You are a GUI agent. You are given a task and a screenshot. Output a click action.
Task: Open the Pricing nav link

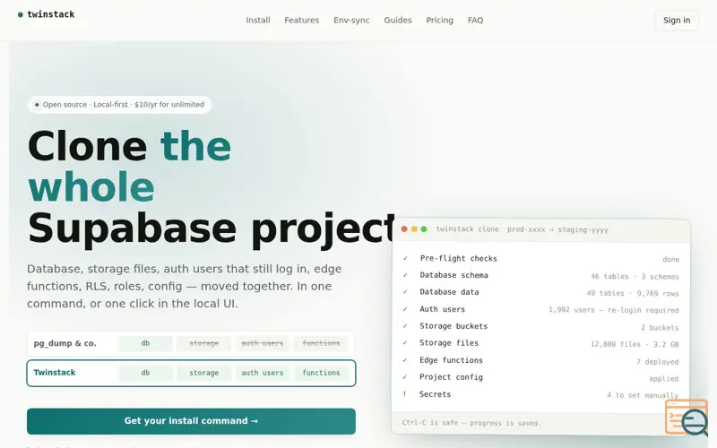coord(440,20)
